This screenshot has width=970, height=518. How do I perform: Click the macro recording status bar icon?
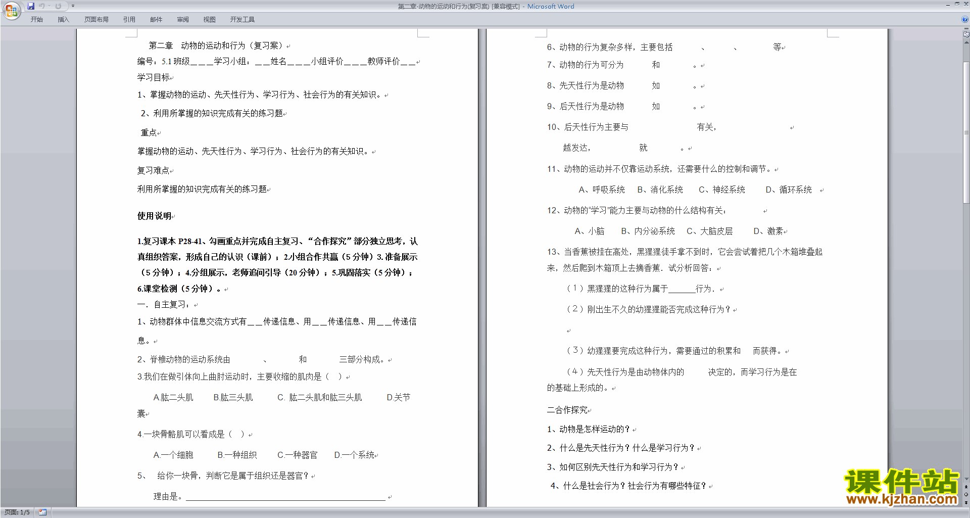(x=43, y=512)
